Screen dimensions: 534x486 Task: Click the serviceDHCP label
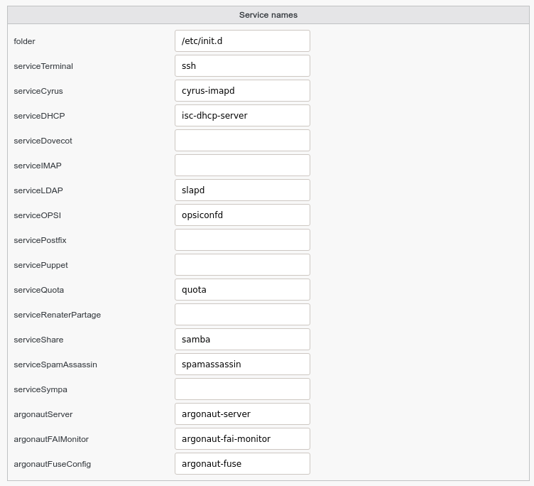click(39, 116)
